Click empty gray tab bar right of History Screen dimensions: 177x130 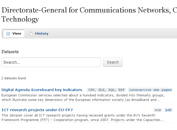[113, 34]
